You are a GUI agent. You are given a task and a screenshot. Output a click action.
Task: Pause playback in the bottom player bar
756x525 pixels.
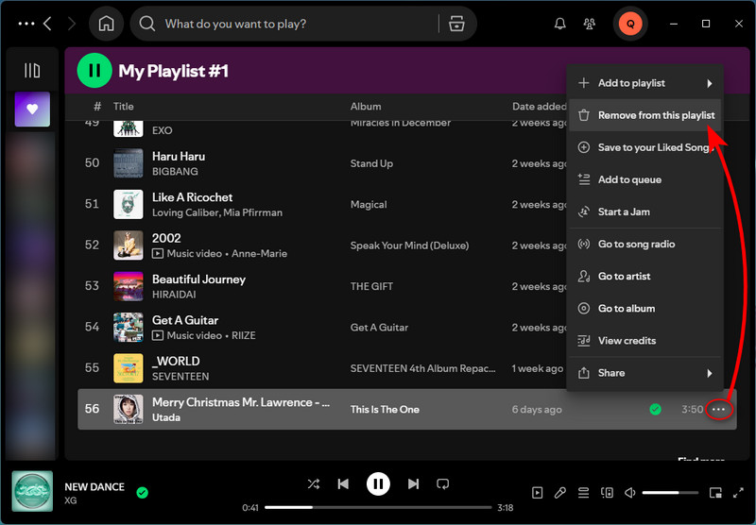[x=378, y=484]
